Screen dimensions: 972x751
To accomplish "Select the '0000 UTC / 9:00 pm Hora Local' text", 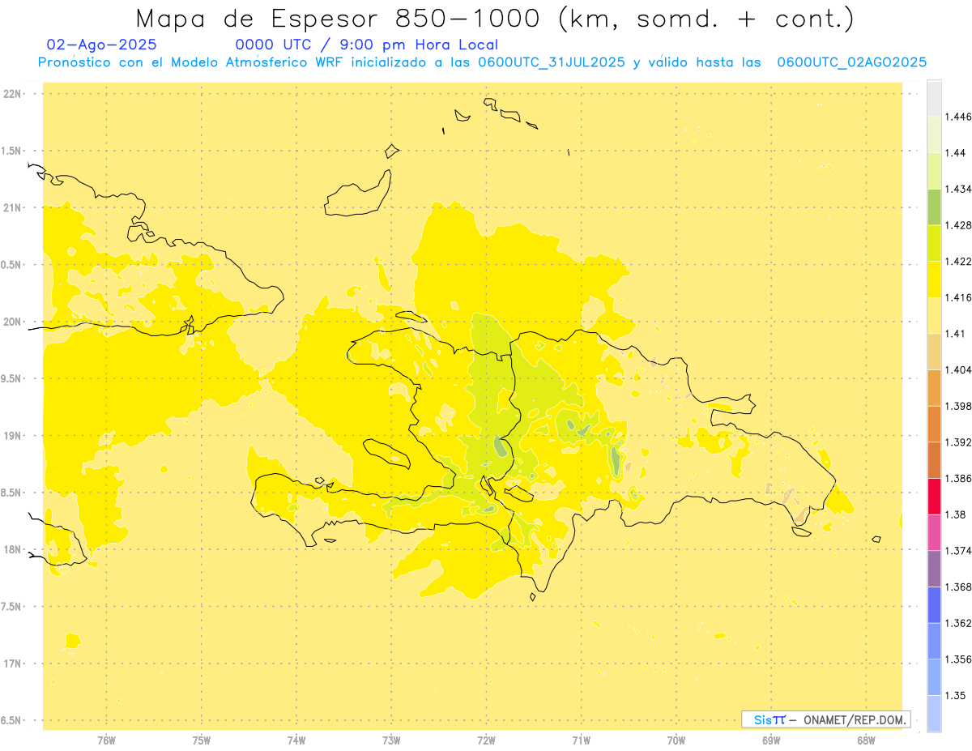I will click(x=366, y=45).
